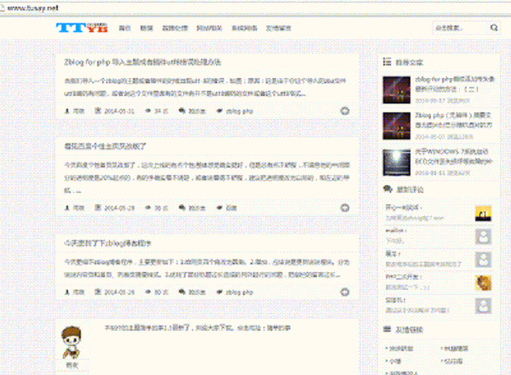The image size is (511, 375).
Task: Click the search magnifier icon in header
Action: [494, 28]
